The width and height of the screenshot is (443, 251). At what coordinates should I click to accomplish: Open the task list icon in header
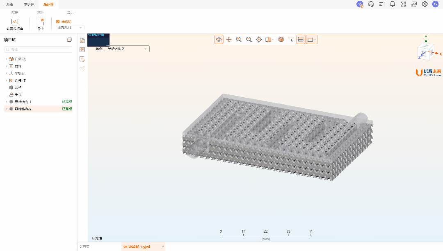(382, 4)
